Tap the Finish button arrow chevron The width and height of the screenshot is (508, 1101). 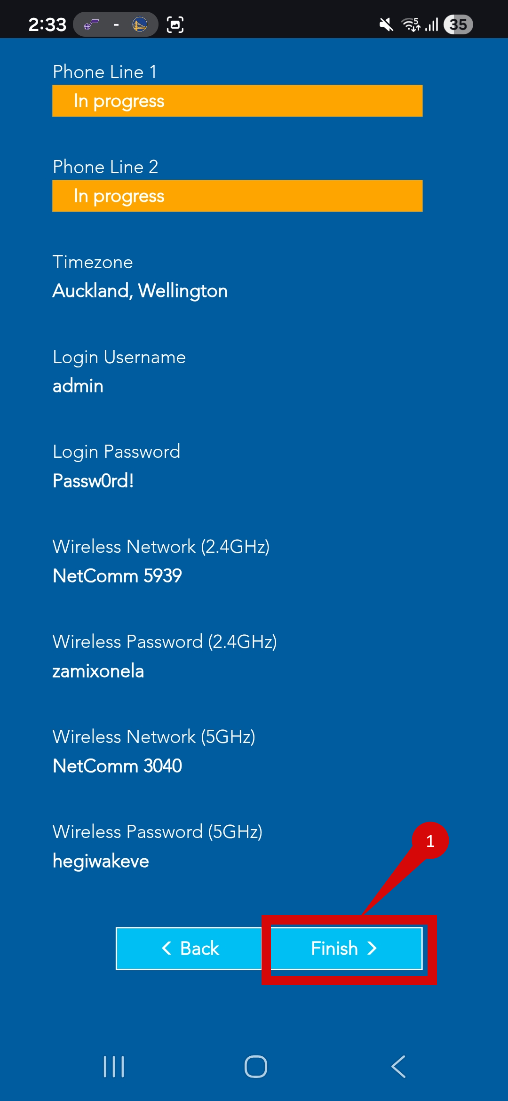point(373,949)
